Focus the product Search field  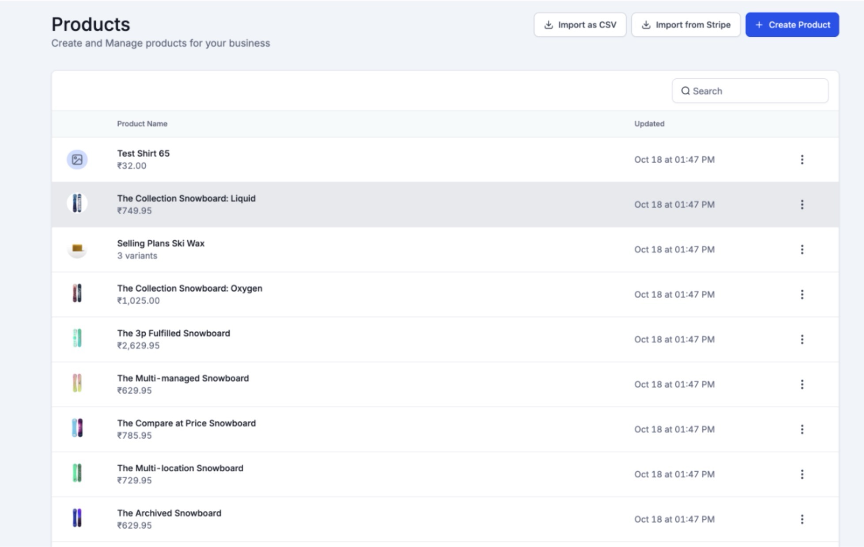coord(755,91)
